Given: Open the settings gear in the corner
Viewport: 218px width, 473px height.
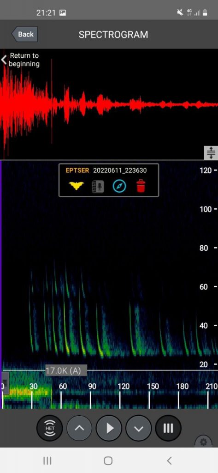Looking at the screenshot, I should pos(204,442).
